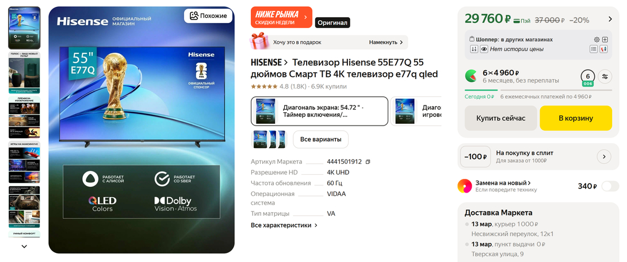
Task: Click the plus icon in Shopper panel
Action: pyautogui.click(x=605, y=40)
